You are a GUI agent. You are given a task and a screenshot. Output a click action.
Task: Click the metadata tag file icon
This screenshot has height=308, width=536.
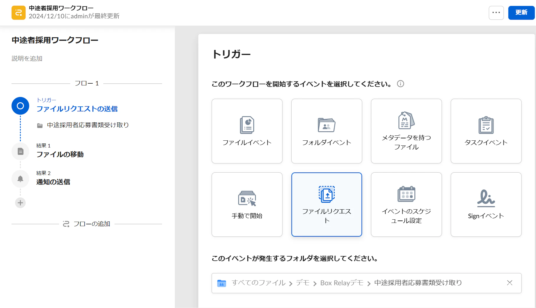click(x=406, y=120)
